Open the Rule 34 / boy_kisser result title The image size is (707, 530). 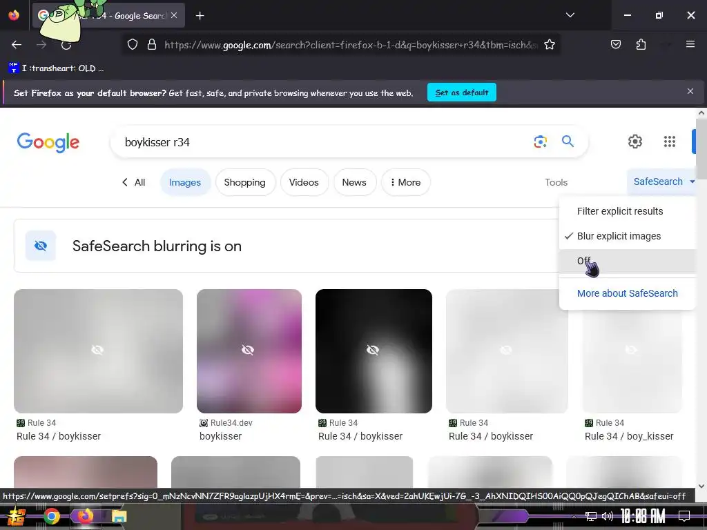tap(629, 436)
